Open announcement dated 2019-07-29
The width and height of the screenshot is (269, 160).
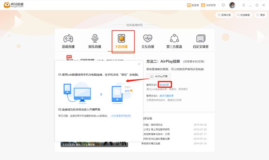pyautogui.click(x=175, y=129)
